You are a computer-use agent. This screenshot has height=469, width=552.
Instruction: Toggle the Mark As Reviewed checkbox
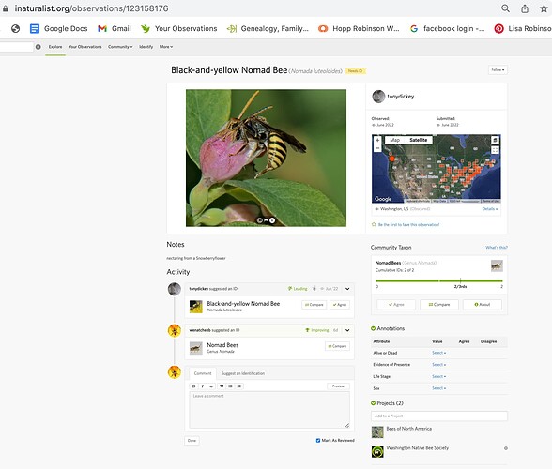click(x=318, y=441)
